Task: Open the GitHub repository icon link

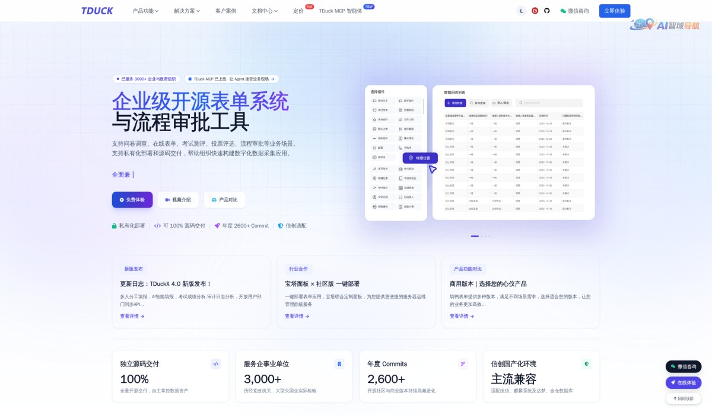Action: tap(547, 11)
